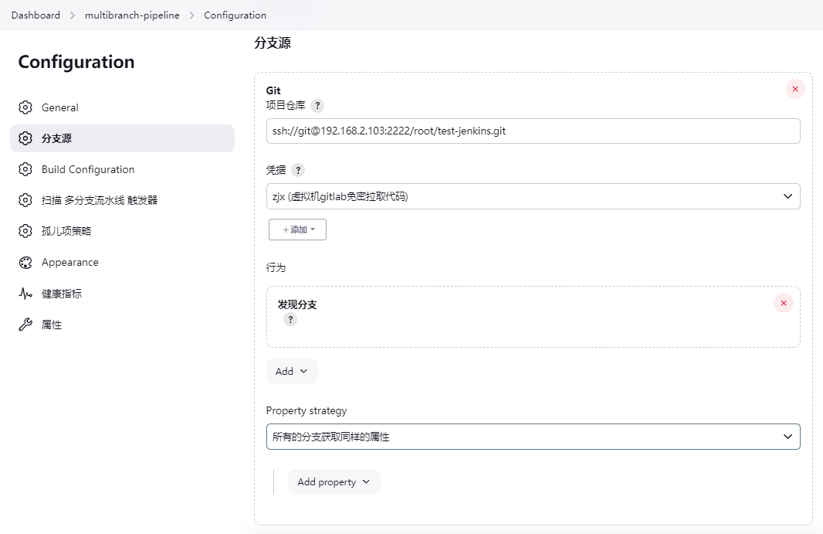
Task: Click the gear icon beside 分支源
Action: pos(25,138)
